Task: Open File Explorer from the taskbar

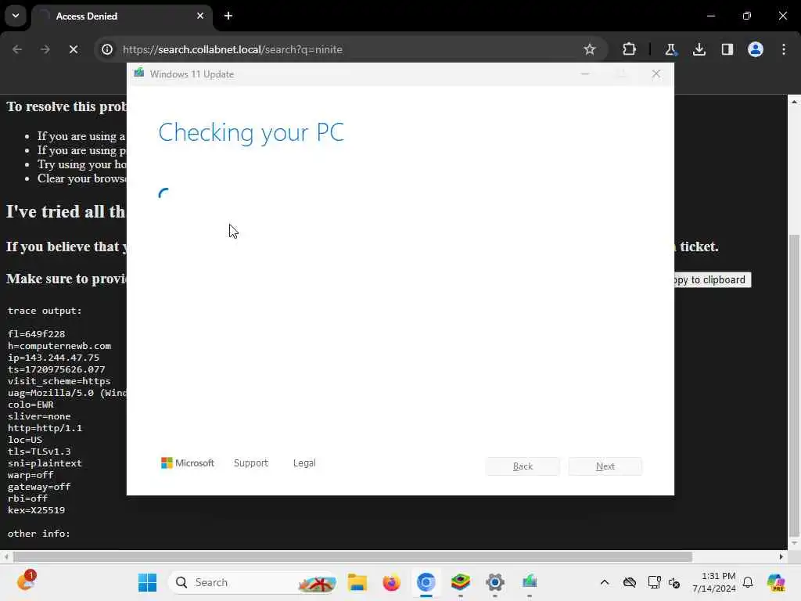Action: pos(357,582)
